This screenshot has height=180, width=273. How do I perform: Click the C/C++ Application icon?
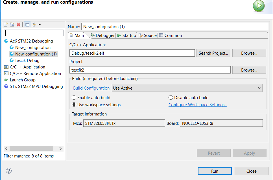pos(6,67)
